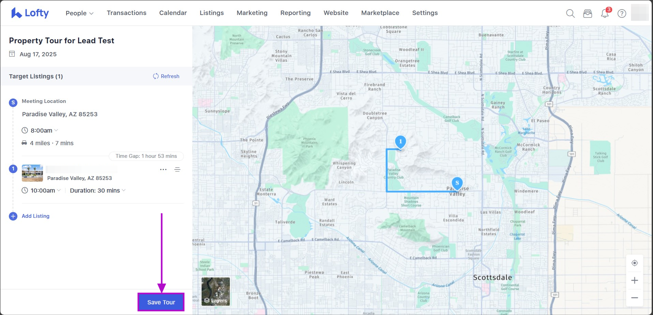Open the three-dot menu for listing 1
The image size is (653, 315).
pos(163,169)
